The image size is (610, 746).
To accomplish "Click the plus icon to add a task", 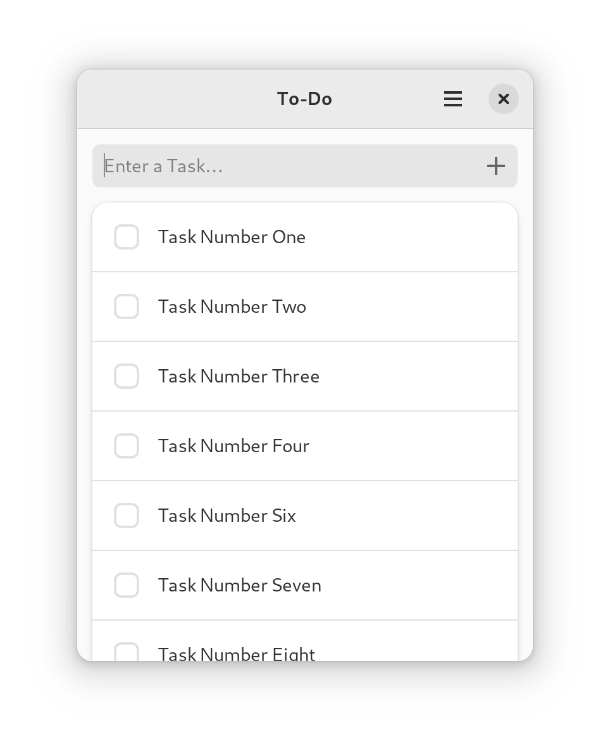I will tap(496, 166).
